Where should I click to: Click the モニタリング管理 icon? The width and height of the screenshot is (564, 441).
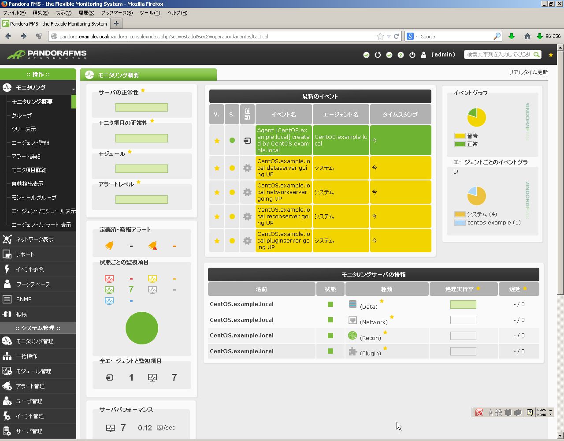coord(7,341)
